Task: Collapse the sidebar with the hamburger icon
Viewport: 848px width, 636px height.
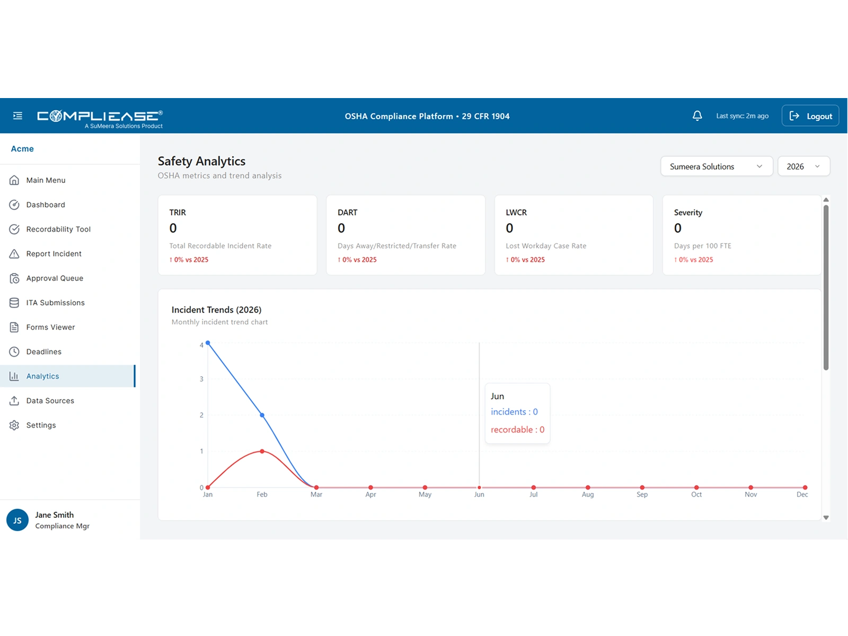Action: [17, 116]
